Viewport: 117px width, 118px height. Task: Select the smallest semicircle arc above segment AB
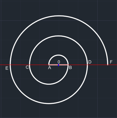click(x=58, y=55)
